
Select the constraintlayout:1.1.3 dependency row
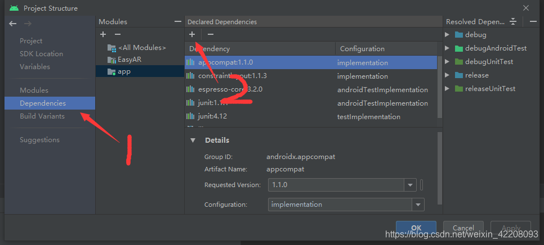tap(310, 76)
